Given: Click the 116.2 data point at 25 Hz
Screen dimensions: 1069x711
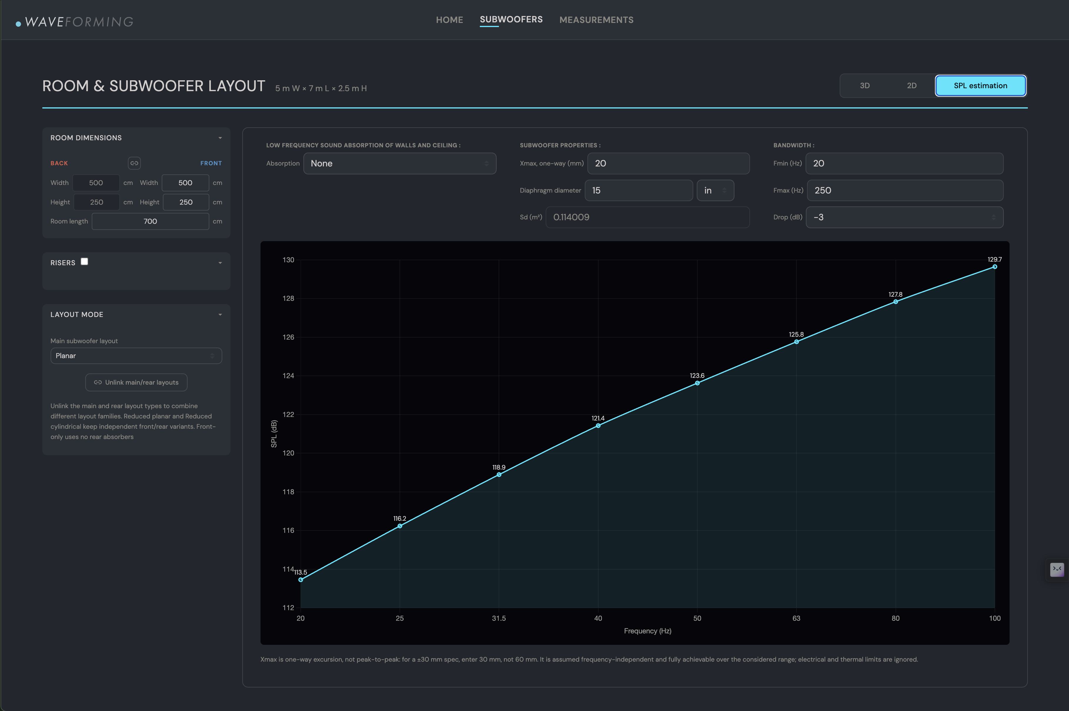Looking at the screenshot, I should point(400,526).
